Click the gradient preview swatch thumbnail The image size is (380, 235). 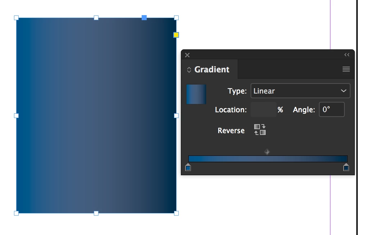point(196,94)
